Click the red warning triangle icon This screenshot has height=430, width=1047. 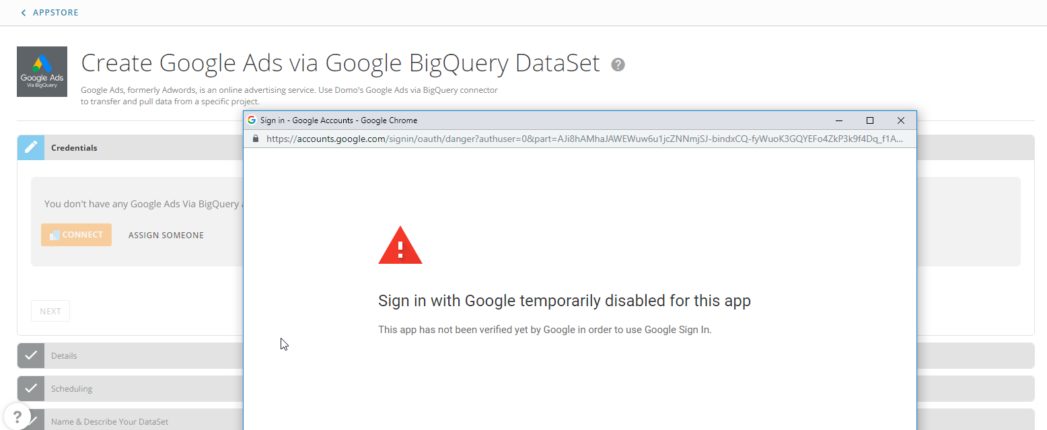(x=400, y=246)
